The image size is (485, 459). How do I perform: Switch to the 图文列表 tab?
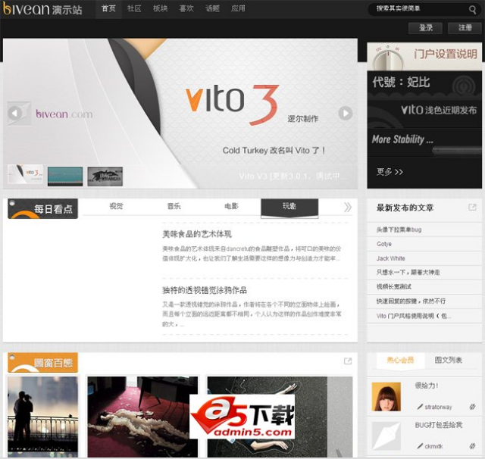(448, 360)
